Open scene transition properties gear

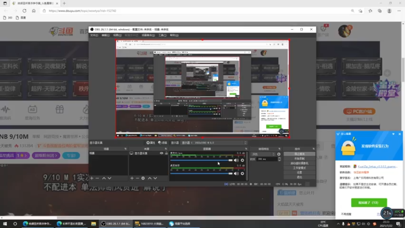[x=279, y=154]
